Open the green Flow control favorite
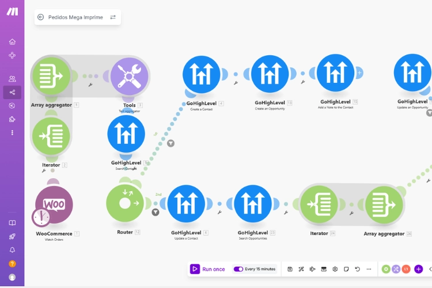The height and width of the screenshot is (288, 432). (x=386, y=269)
